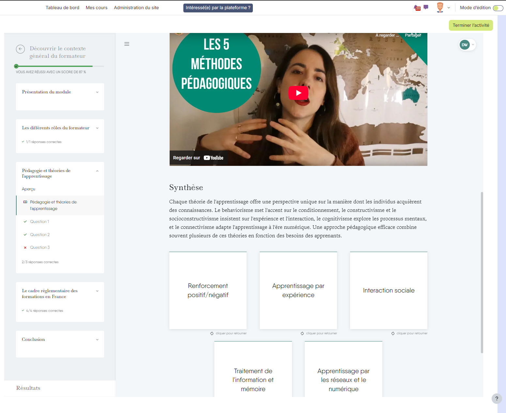Click the DW avatar circle on the right
This screenshot has width=506, height=413.
tap(465, 45)
